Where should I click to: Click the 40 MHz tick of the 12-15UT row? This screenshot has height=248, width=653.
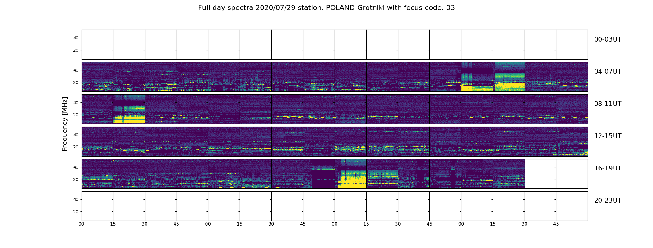click(76, 135)
